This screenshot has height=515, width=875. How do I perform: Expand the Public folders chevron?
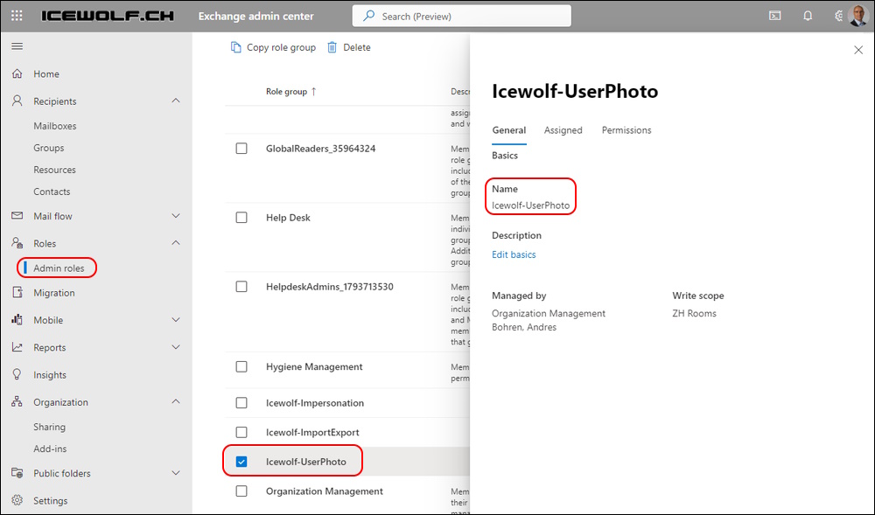pyautogui.click(x=176, y=473)
